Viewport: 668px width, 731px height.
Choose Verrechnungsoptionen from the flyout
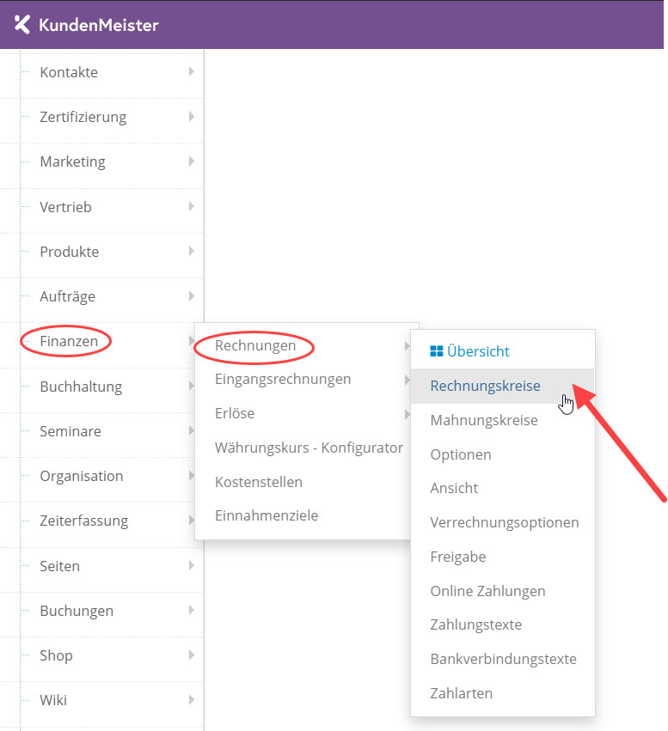click(x=505, y=522)
